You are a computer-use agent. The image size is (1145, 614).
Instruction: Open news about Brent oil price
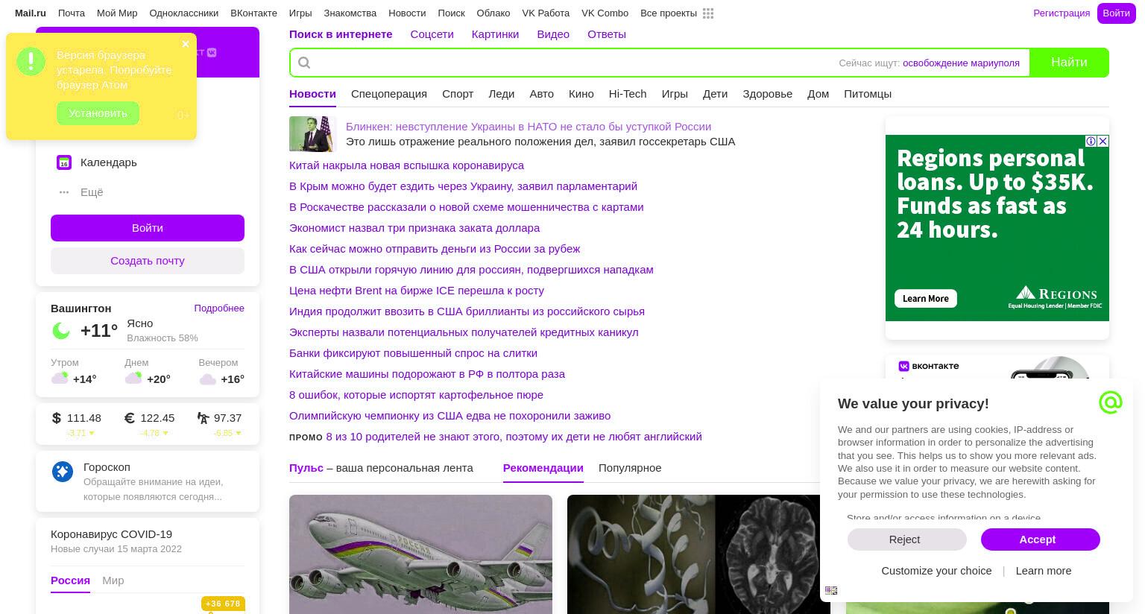coord(417,291)
